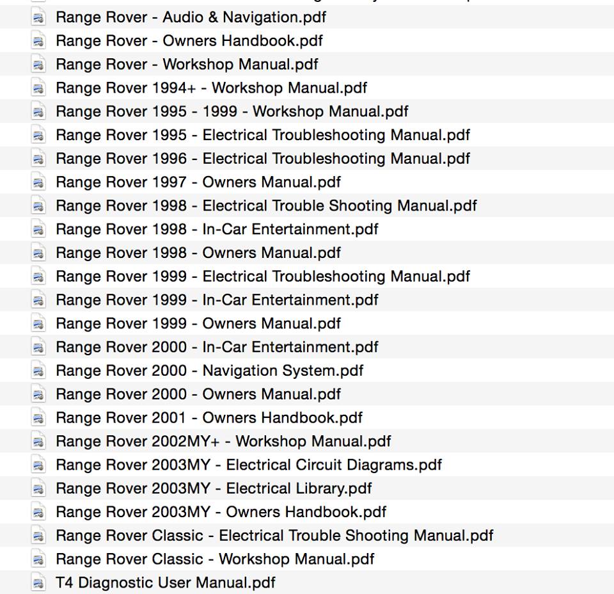Viewport: 614px width, 594px height.
Task: Select file name Range Rover 1997 - Owners Manual.pdf
Action: tap(198, 182)
